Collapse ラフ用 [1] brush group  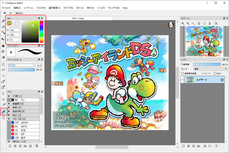pyautogui.click(x=9, y=96)
